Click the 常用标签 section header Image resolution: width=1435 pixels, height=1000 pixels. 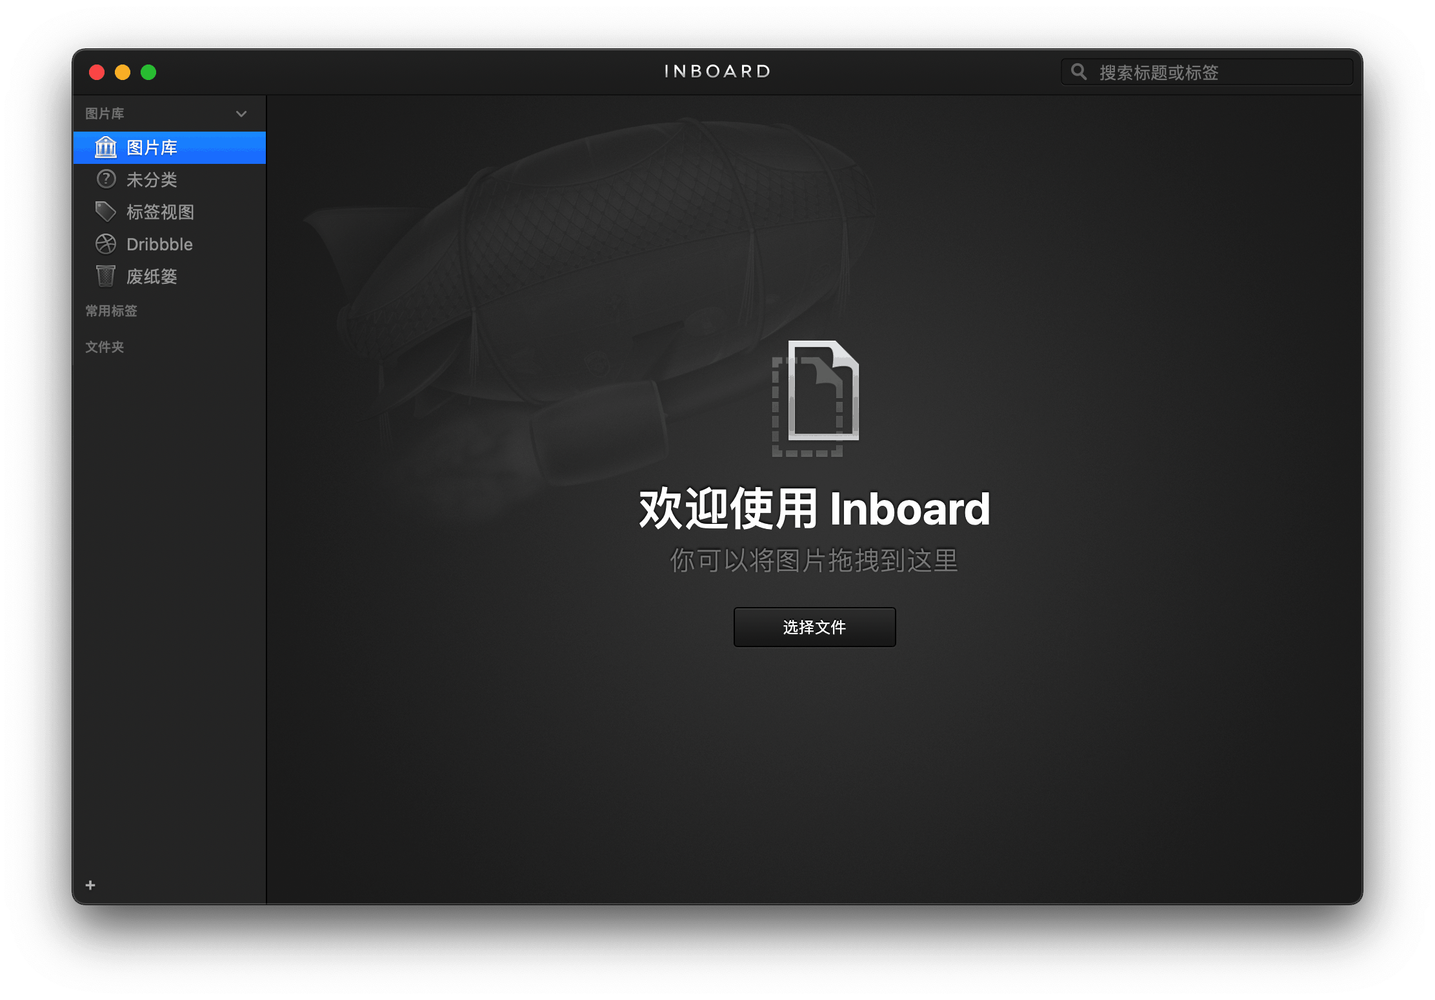pos(112,311)
